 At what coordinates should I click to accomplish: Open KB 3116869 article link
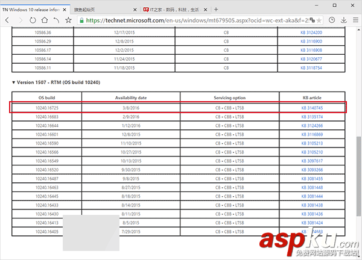click(x=312, y=134)
